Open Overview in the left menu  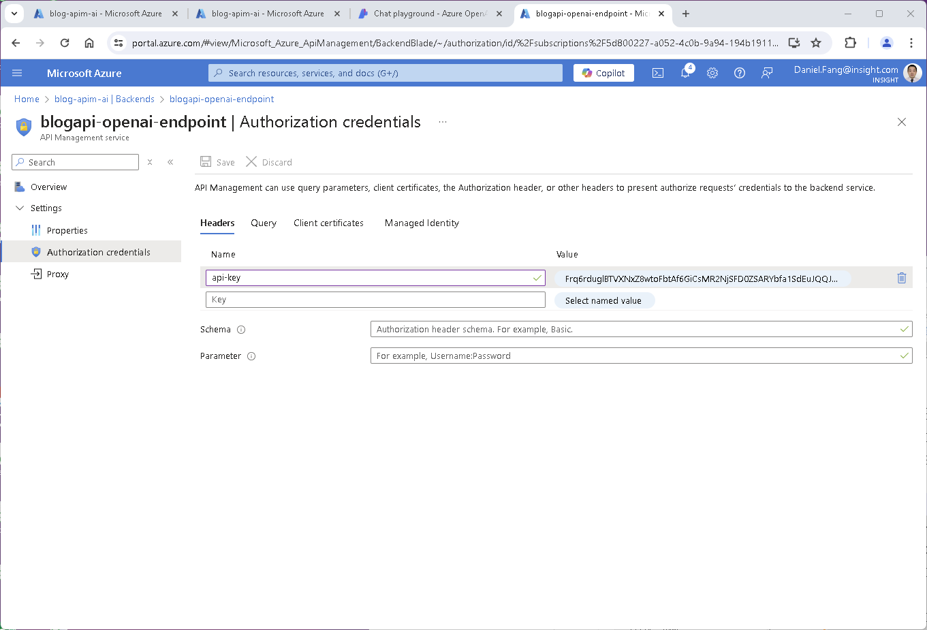(48, 187)
